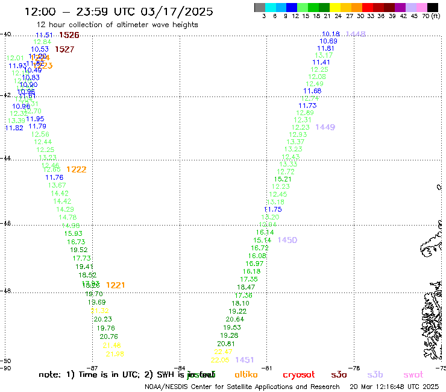
Task: Click the wave height value 19.52
Action: point(79,250)
